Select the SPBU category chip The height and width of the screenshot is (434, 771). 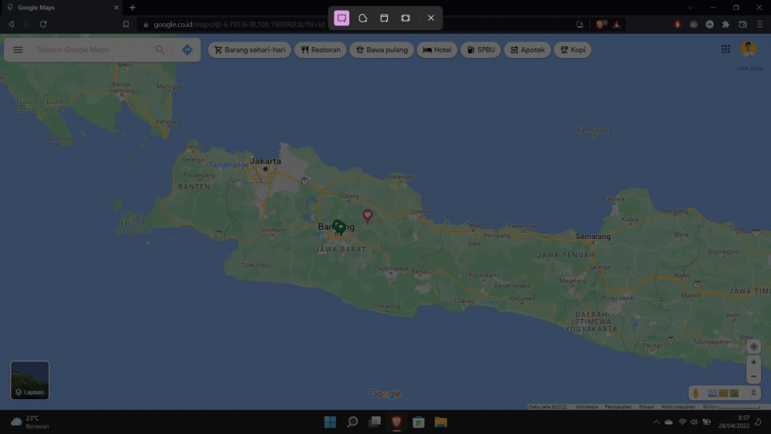click(x=481, y=50)
